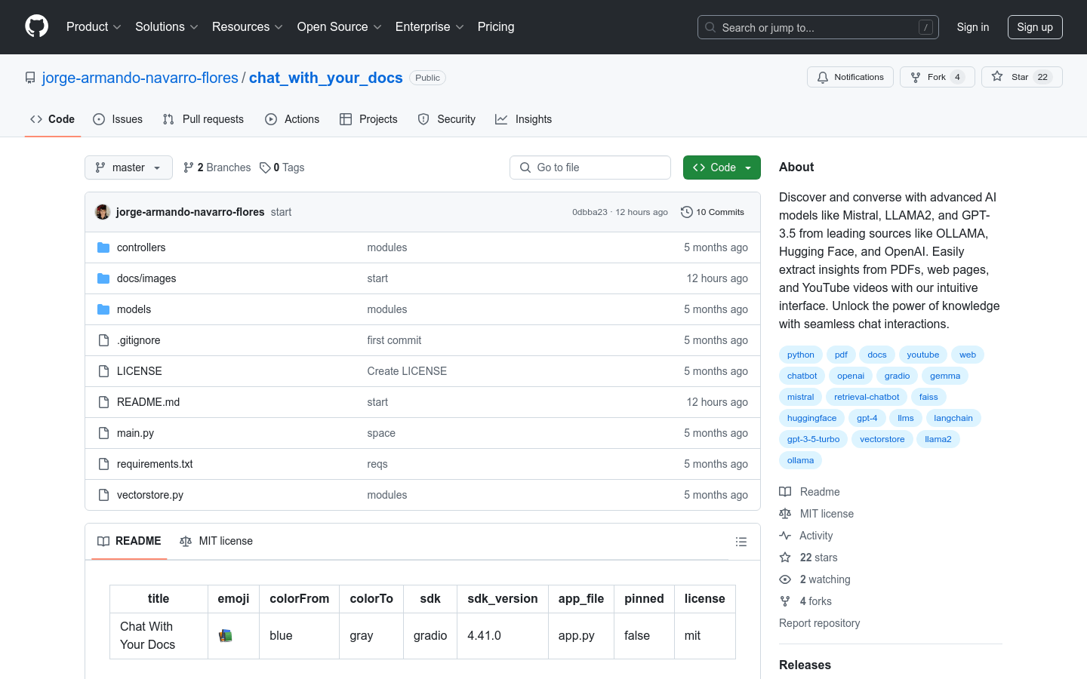
Task: Click the book icon beside Readme
Action: 785,492
